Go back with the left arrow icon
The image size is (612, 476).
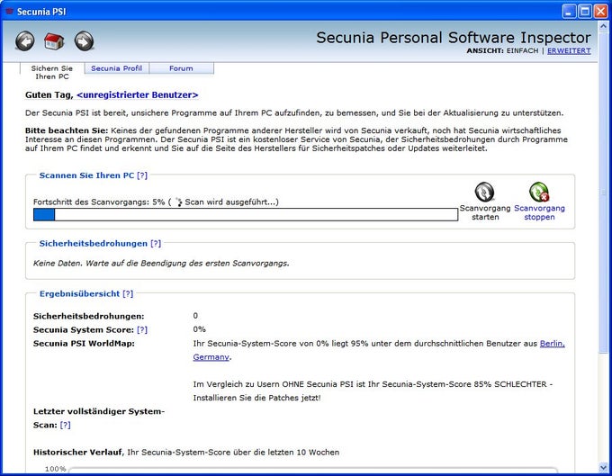point(25,41)
